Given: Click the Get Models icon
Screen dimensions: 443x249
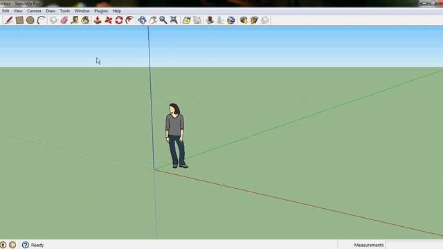Looking at the screenshot, I should (x=244, y=20).
